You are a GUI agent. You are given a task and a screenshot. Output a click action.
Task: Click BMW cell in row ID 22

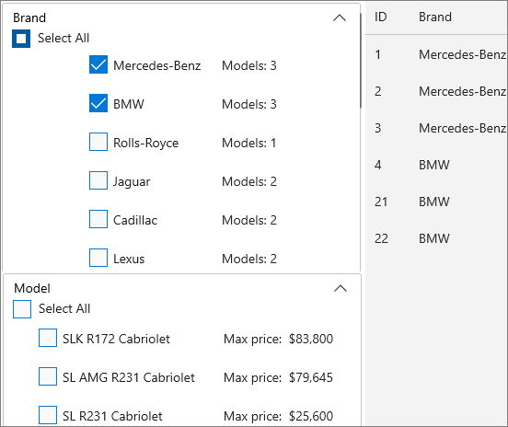coord(434,238)
